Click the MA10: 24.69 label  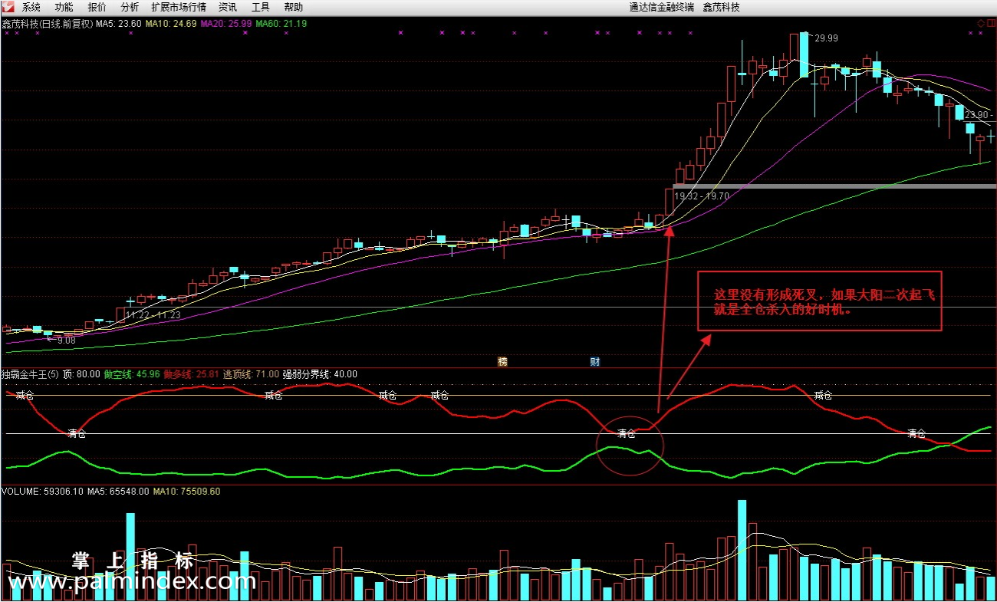(x=171, y=24)
